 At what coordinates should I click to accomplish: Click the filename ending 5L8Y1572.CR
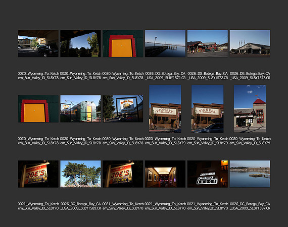point(208,76)
